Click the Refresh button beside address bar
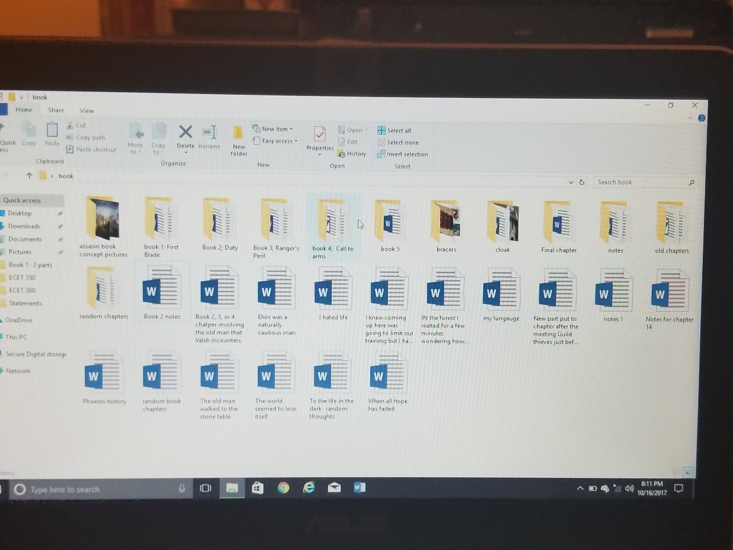This screenshot has height=550, width=733. coord(582,182)
